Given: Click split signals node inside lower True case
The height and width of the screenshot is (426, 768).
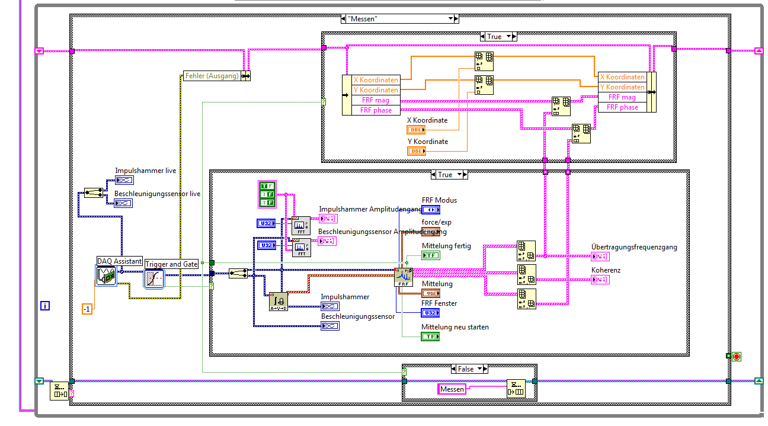Looking at the screenshot, I should 238,273.
